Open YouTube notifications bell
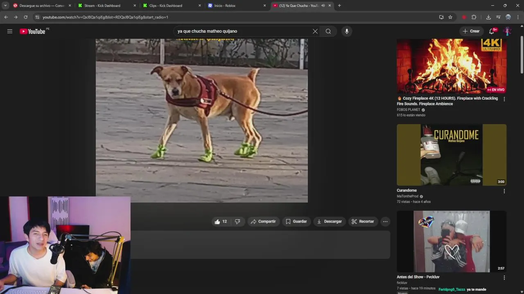The height and width of the screenshot is (294, 524). tap(492, 31)
